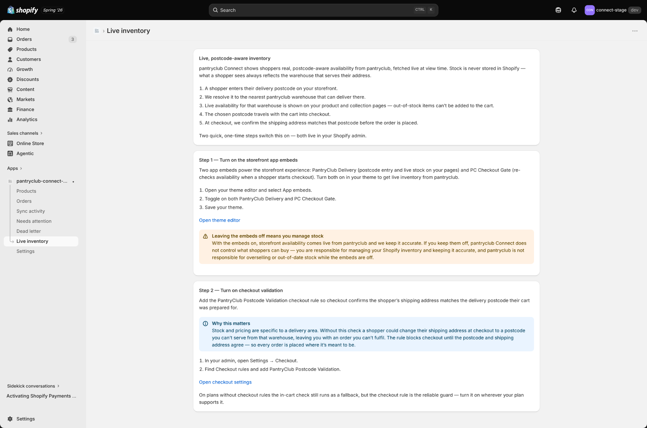Click the Live inventory page title

[x=128, y=31]
